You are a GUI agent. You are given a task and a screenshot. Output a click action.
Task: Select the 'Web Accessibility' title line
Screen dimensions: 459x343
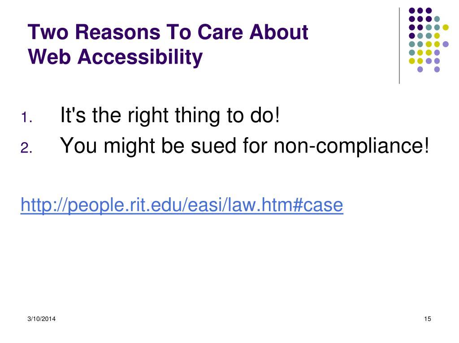pos(115,56)
